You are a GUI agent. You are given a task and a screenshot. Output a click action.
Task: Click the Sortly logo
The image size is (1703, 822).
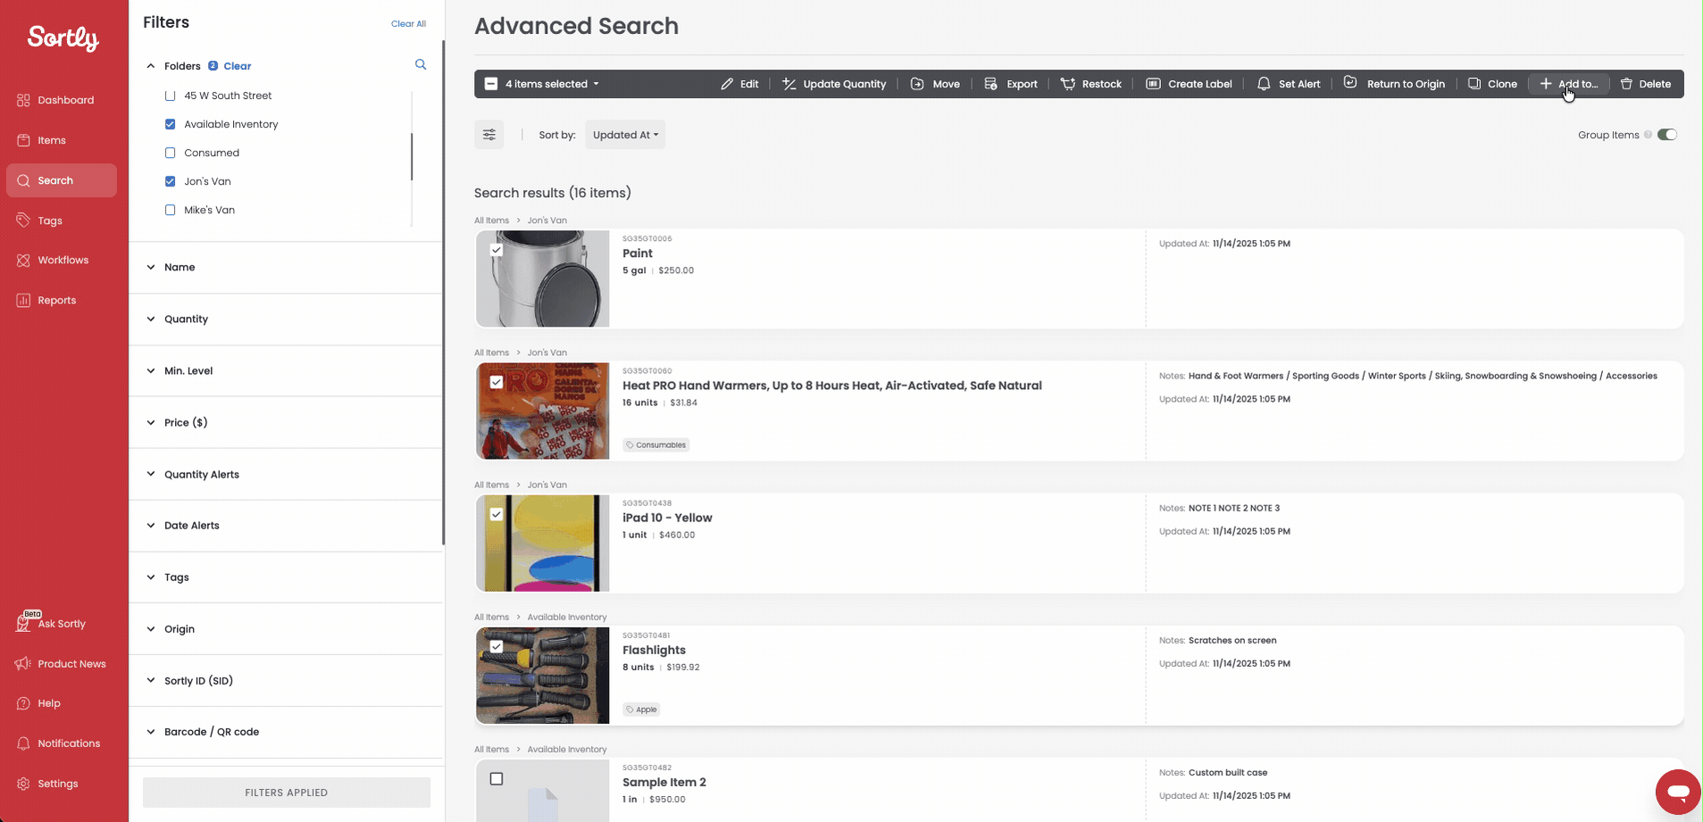pos(63,38)
